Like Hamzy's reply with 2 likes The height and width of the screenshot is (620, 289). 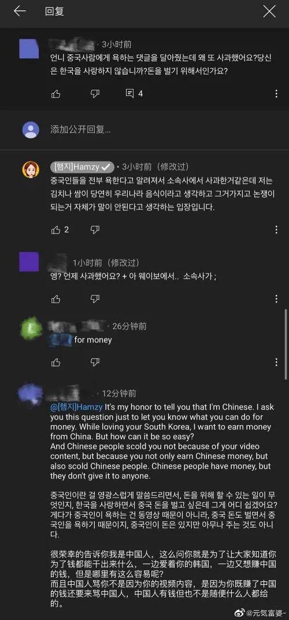click(x=60, y=230)
